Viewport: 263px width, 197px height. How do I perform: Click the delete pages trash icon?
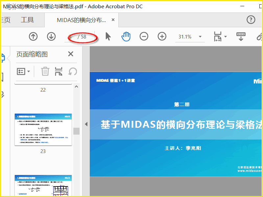(45, 71)
